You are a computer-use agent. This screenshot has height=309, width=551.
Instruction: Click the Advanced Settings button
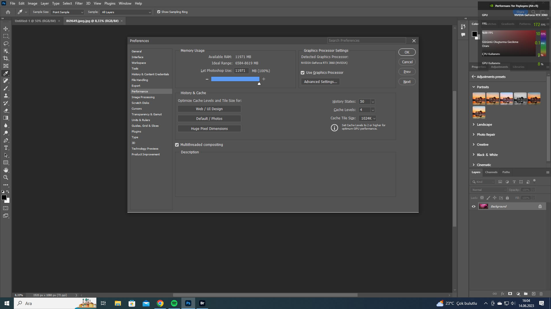pyautogui.click(x=320, y=82)
